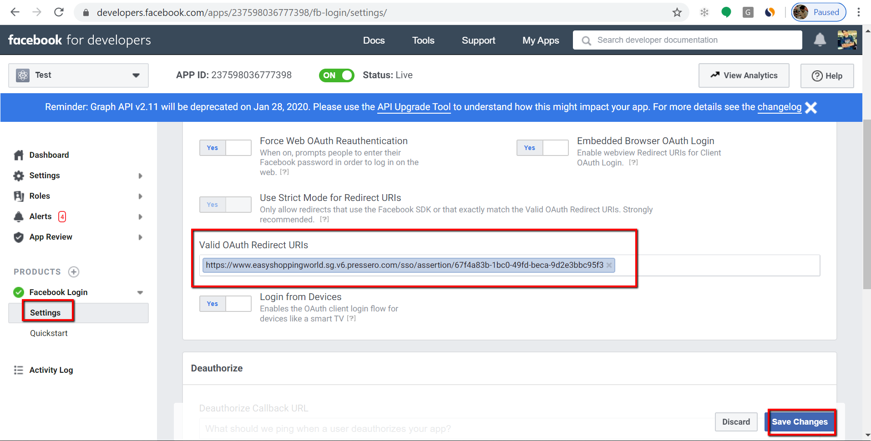
Task: Click help marker for Force Web OAuth Reauthentication
Action: 284,172
